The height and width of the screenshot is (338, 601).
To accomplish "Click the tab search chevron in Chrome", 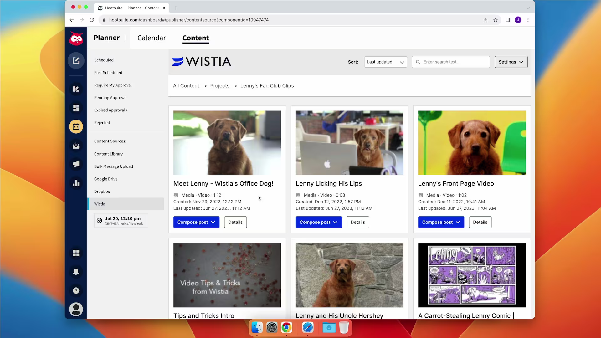I will pos(528,8).
